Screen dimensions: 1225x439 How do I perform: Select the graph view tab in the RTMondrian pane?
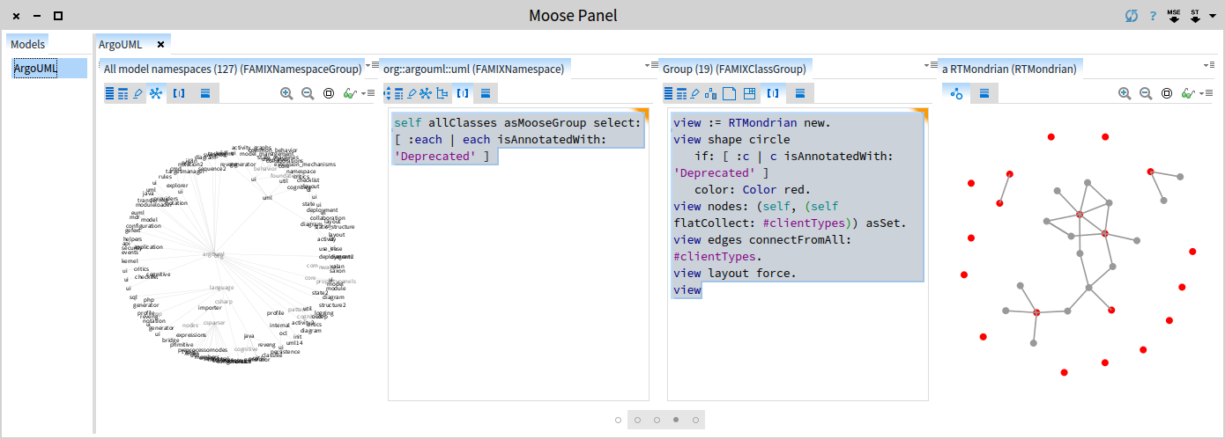pos(956,93)
